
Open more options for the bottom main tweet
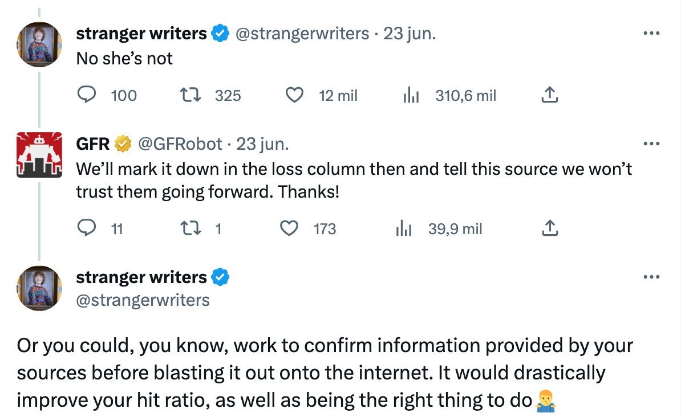click(x=651, y=277)
